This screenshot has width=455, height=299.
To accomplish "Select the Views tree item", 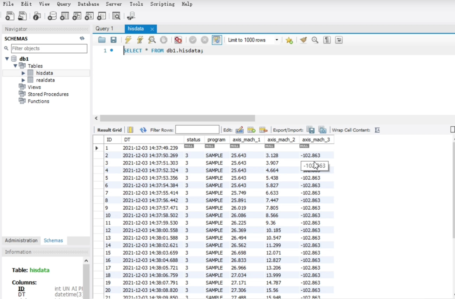I will [x=34, y=87].
